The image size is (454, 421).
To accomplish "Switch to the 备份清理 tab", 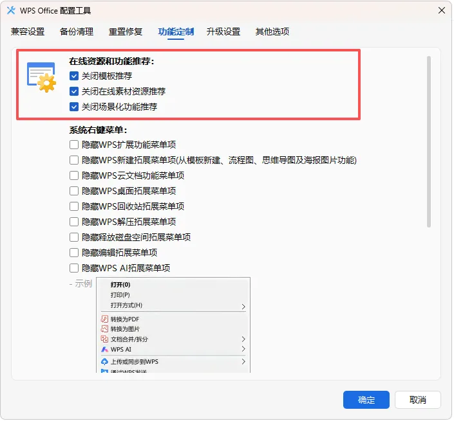I will tap(77, 31).
